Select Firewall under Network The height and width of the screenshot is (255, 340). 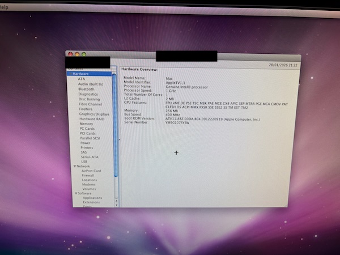tap(88, 176)
